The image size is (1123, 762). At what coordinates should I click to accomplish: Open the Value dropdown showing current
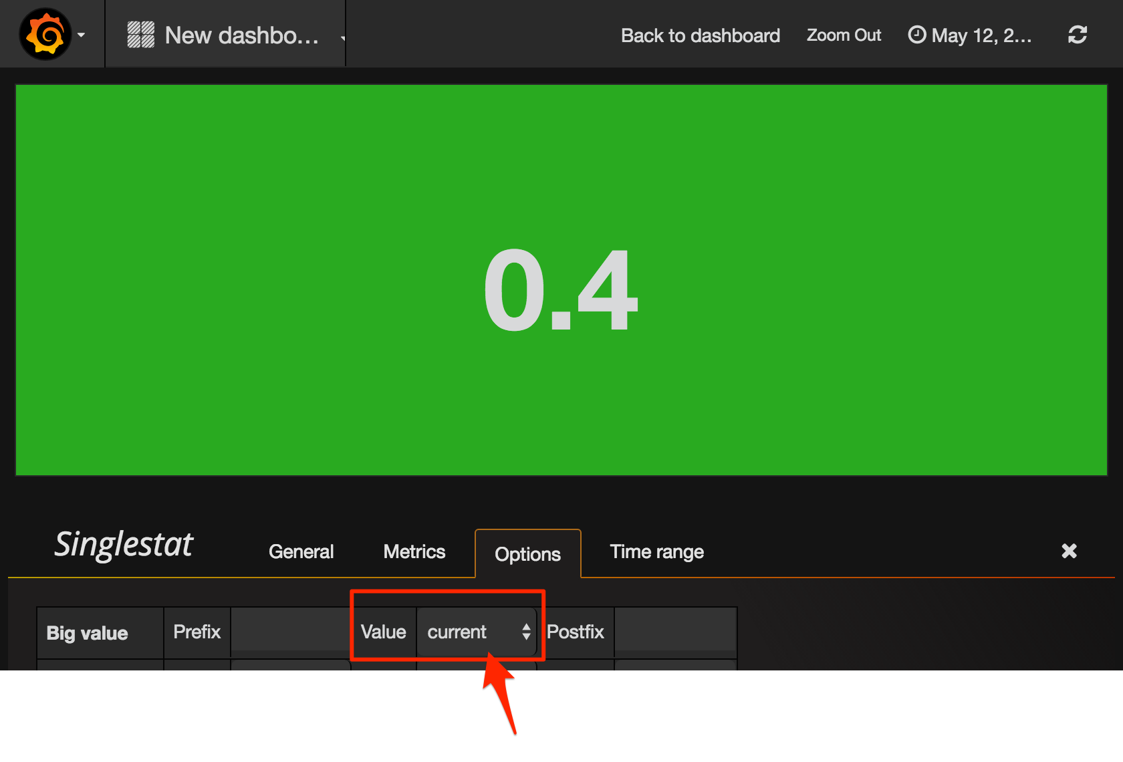tap(477, 632)
